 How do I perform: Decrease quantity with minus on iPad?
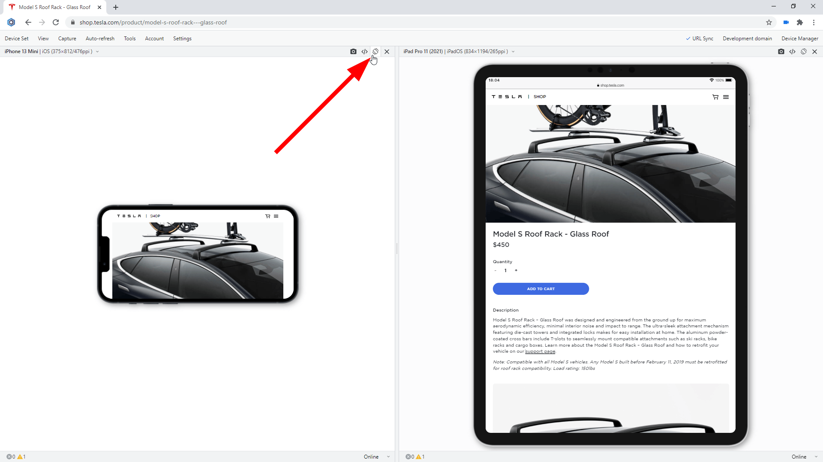[495, 270]
